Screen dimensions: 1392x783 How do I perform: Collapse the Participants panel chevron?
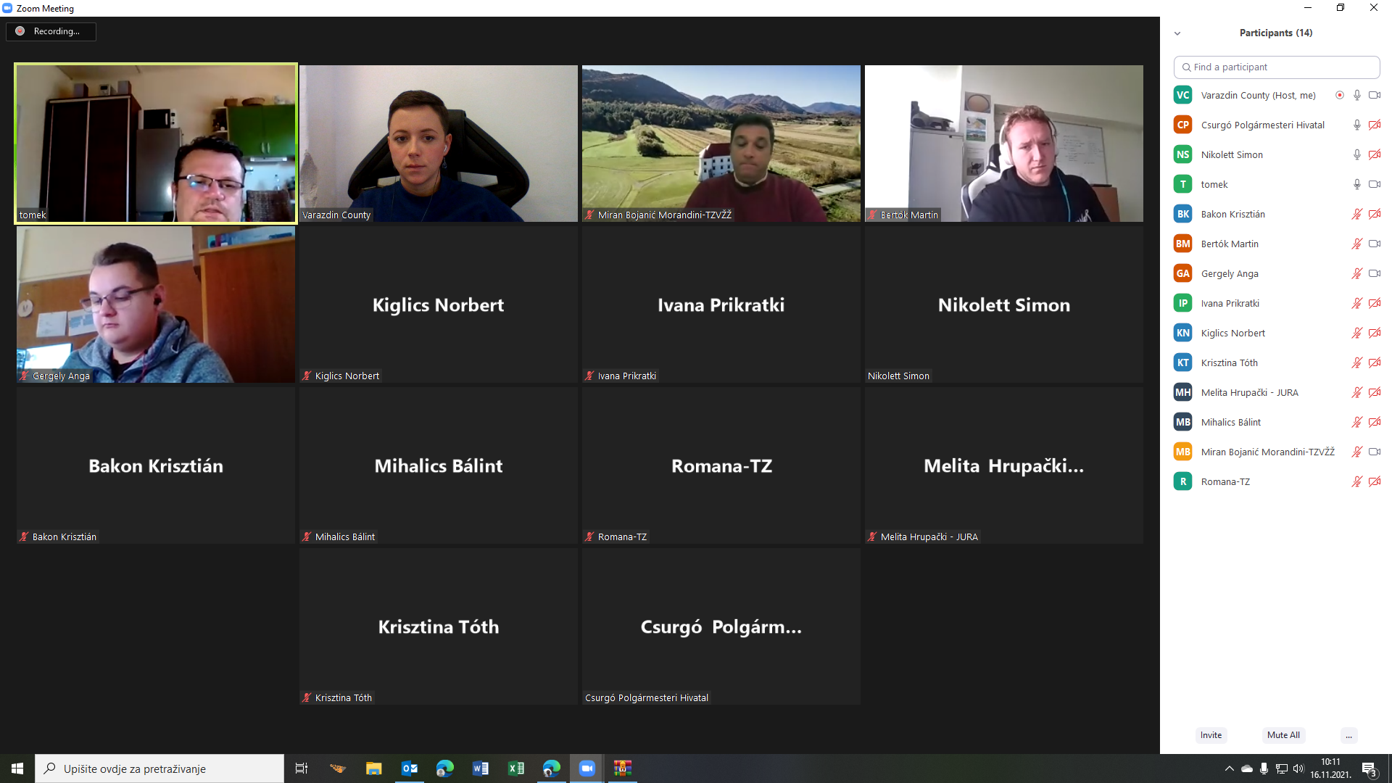pyautogui.click(x=1177, y=33)
